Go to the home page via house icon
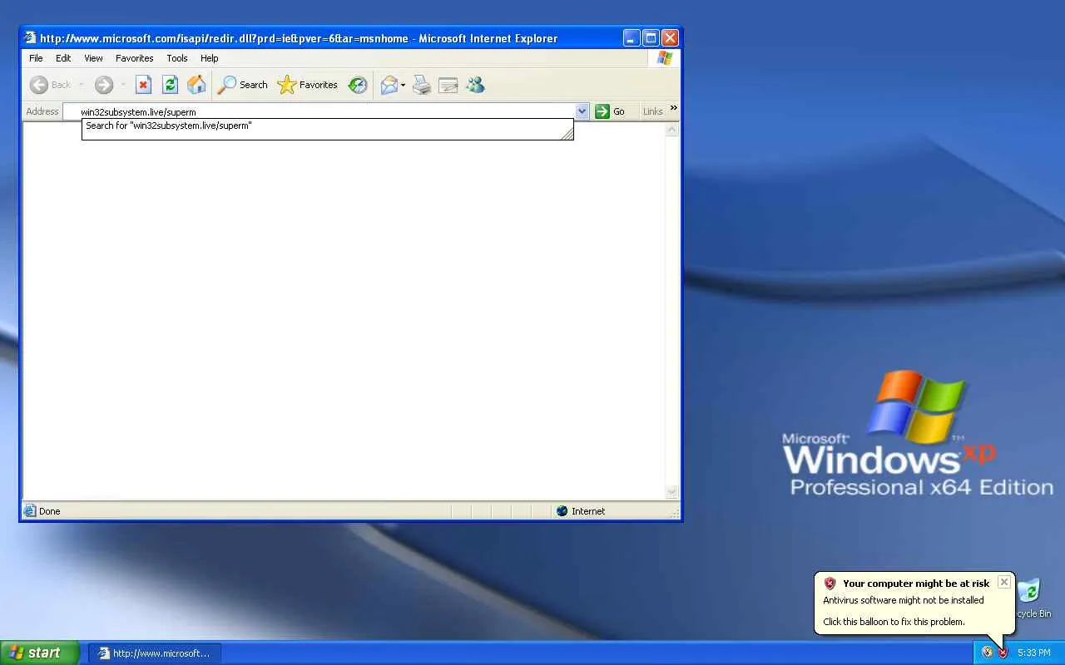 (x=196, y=85)
